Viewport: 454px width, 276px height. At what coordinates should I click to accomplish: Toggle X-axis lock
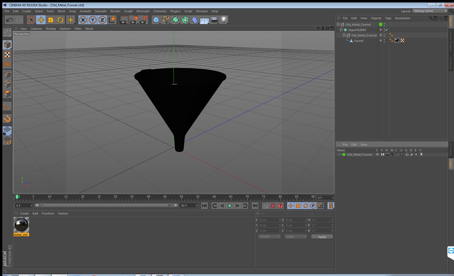(83, 20)
